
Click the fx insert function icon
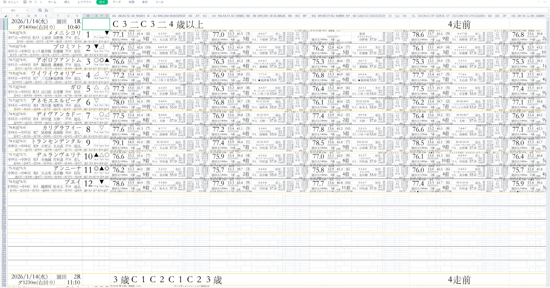pyautogui.click(x=46, y=10)
